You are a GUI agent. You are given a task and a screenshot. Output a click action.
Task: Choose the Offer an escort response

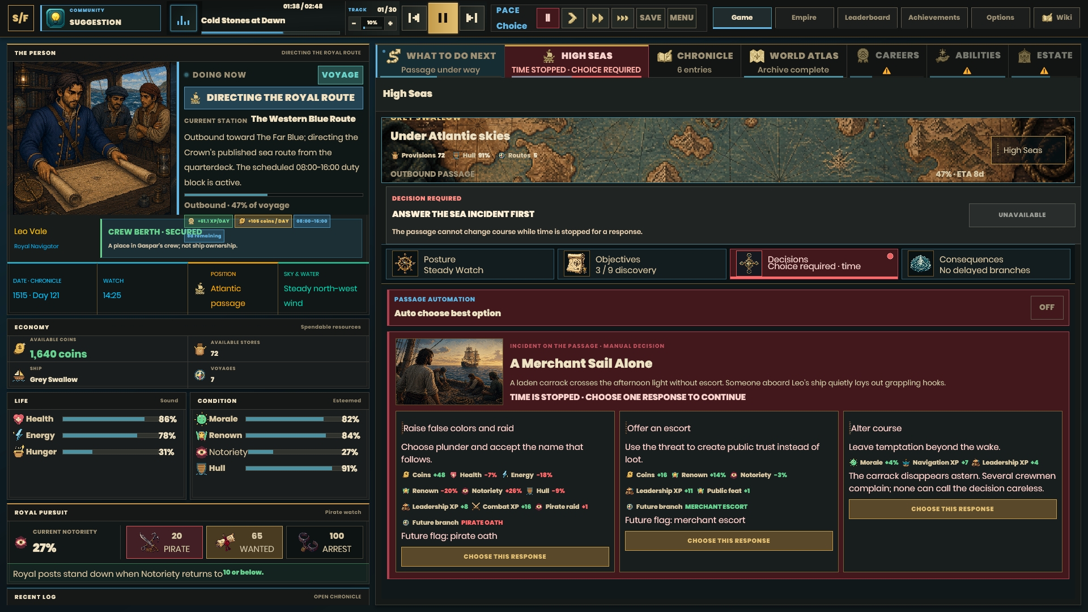pyautogui.click(x=729, y=541)
